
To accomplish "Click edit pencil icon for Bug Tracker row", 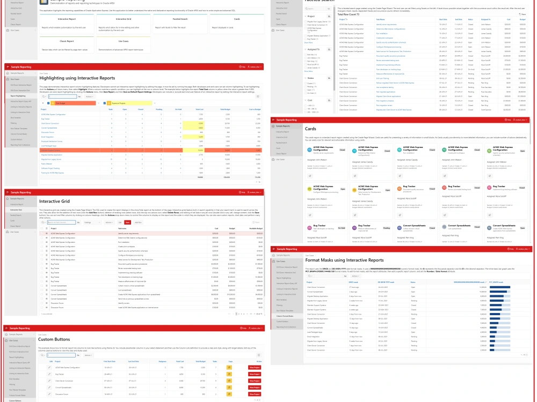I will tap(49, 374).
